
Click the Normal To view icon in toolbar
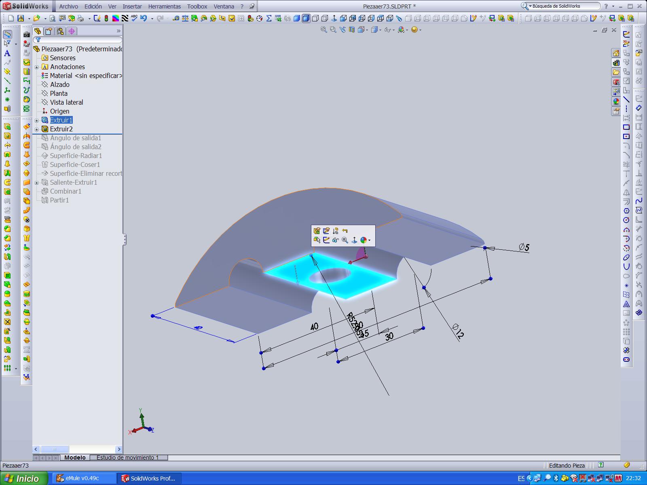[334, 18]
